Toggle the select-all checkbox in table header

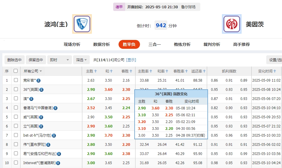coord(16,71)
